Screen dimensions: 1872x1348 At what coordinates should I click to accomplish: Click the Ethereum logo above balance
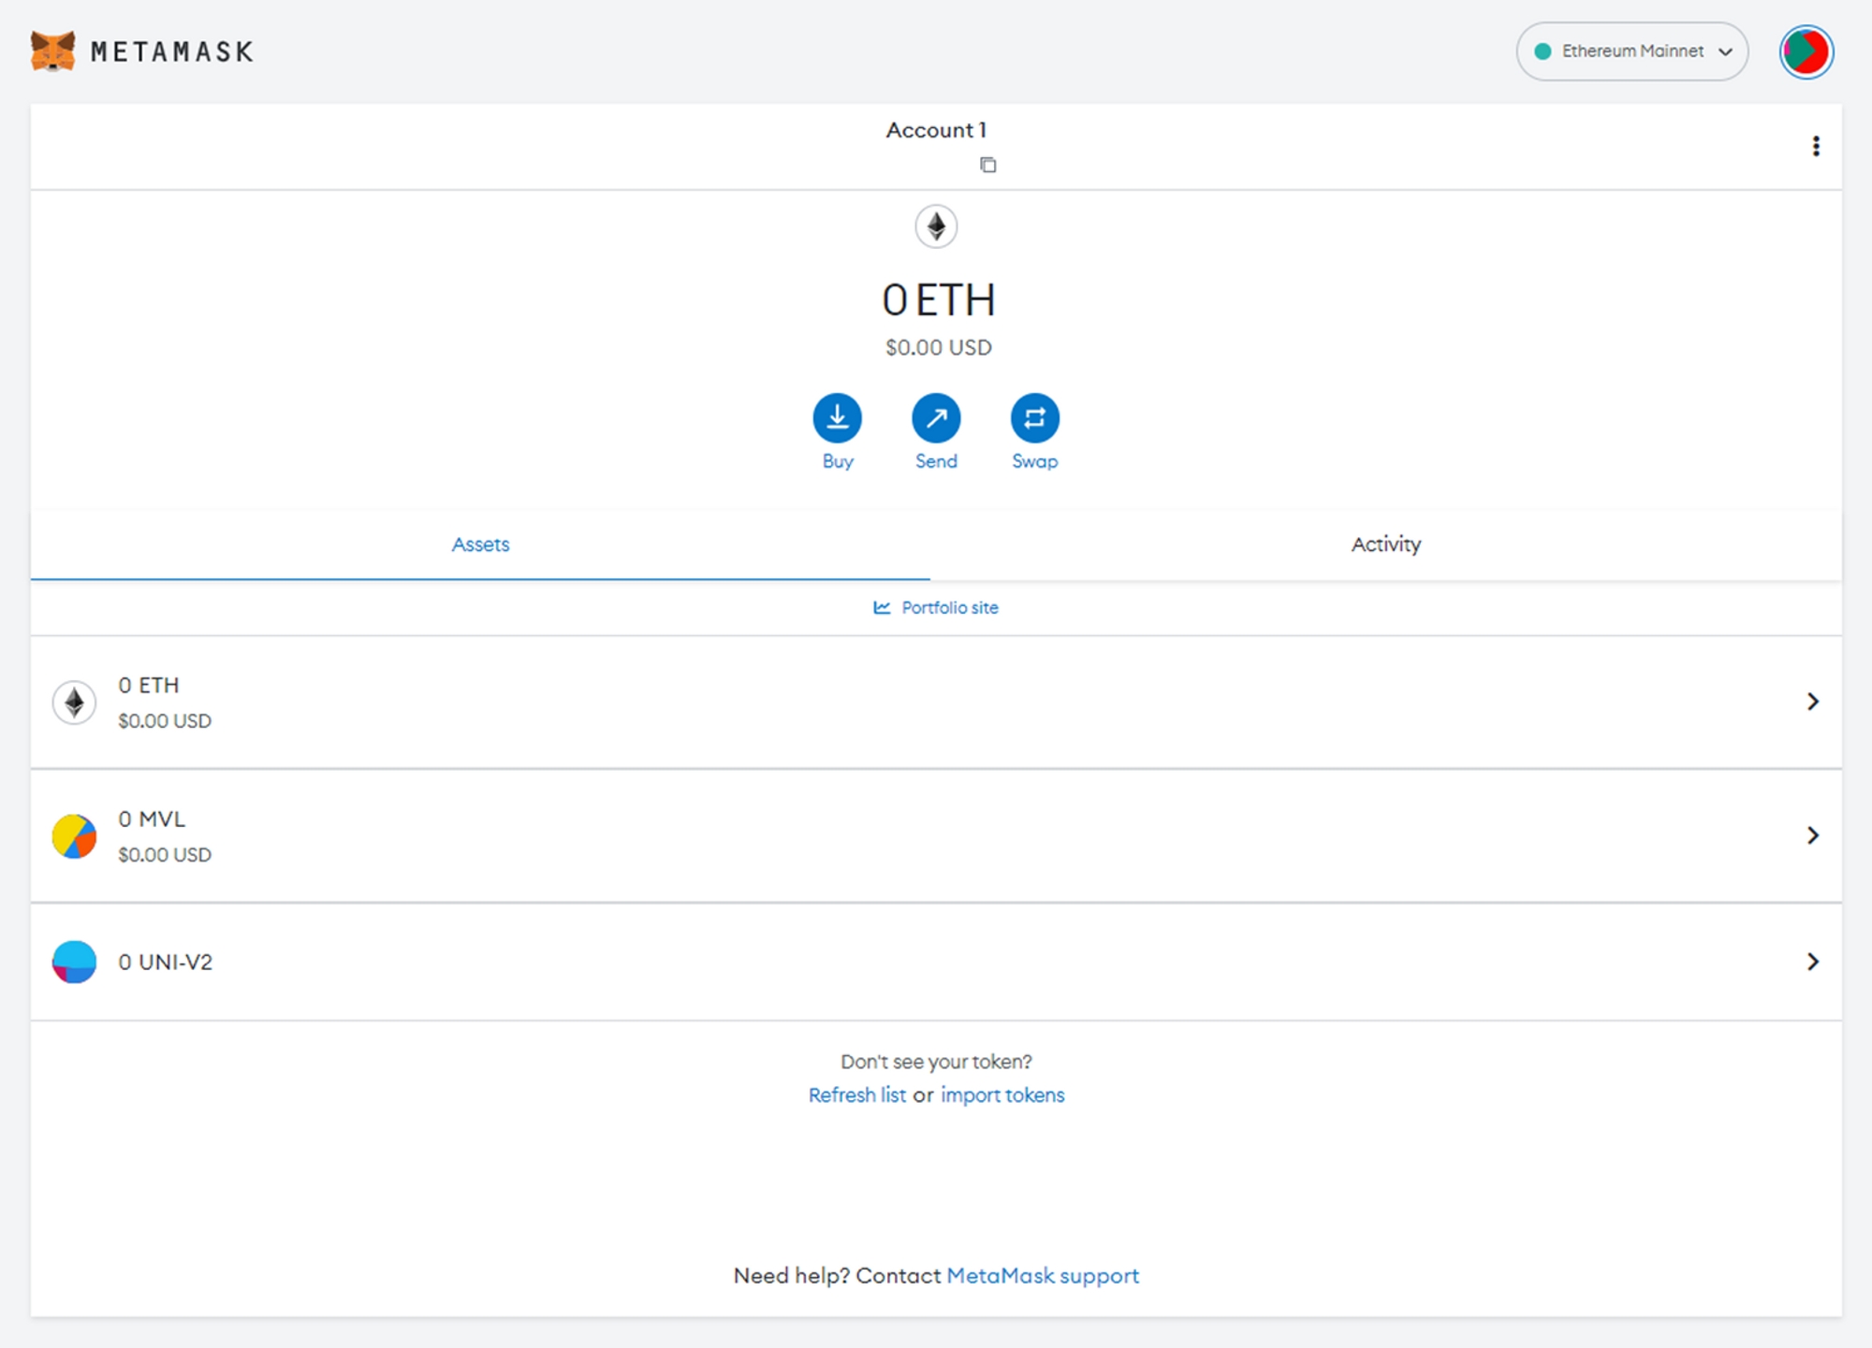(x=936, y=226)
